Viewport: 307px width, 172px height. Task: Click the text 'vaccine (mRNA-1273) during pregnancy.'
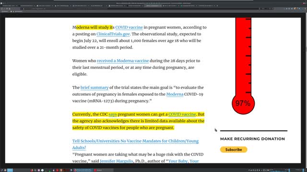112,101
